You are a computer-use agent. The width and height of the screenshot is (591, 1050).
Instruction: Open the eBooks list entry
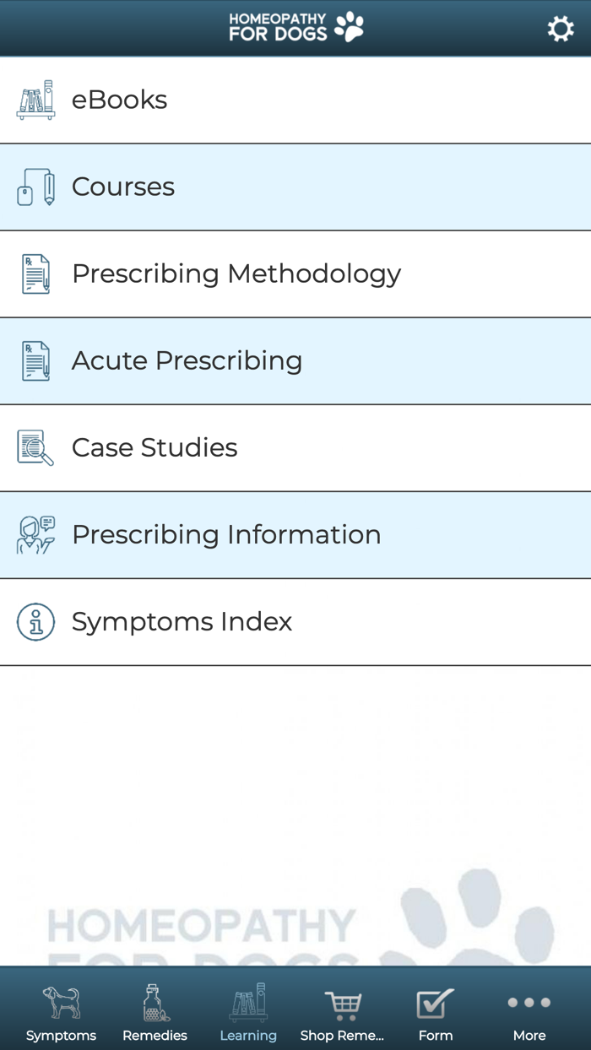point(295,100)
